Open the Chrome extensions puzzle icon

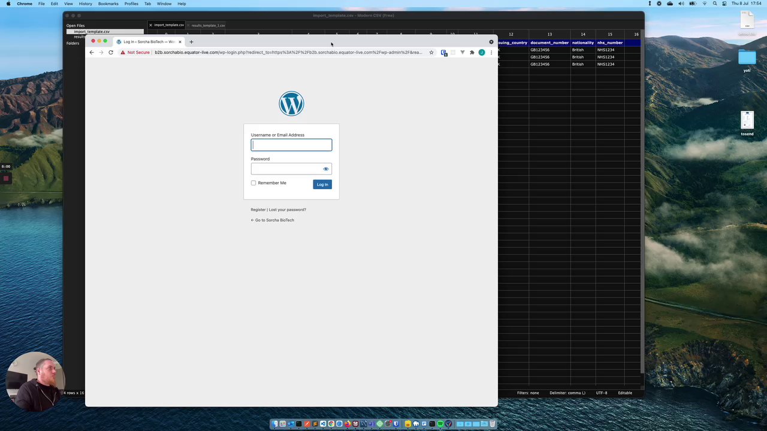tap(472, 53)
